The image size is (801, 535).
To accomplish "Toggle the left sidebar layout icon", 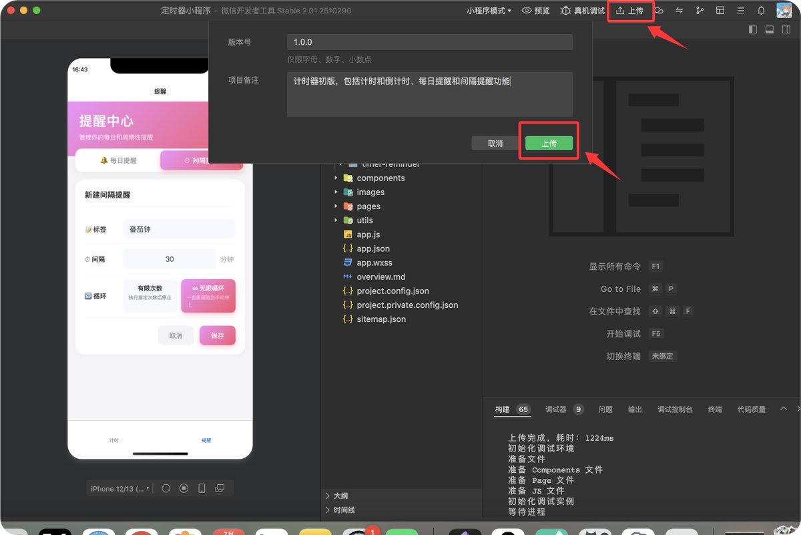I will (753, 29).
